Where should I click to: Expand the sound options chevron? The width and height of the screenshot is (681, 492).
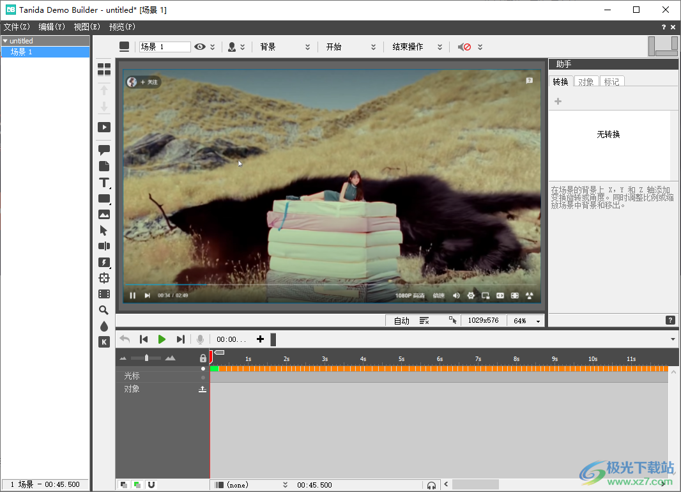(480, 47)
